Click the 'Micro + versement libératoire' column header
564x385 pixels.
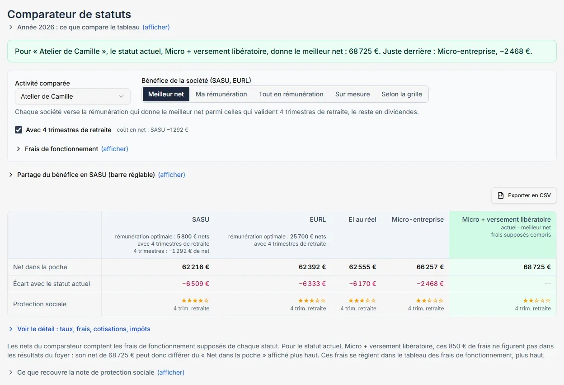507,219
